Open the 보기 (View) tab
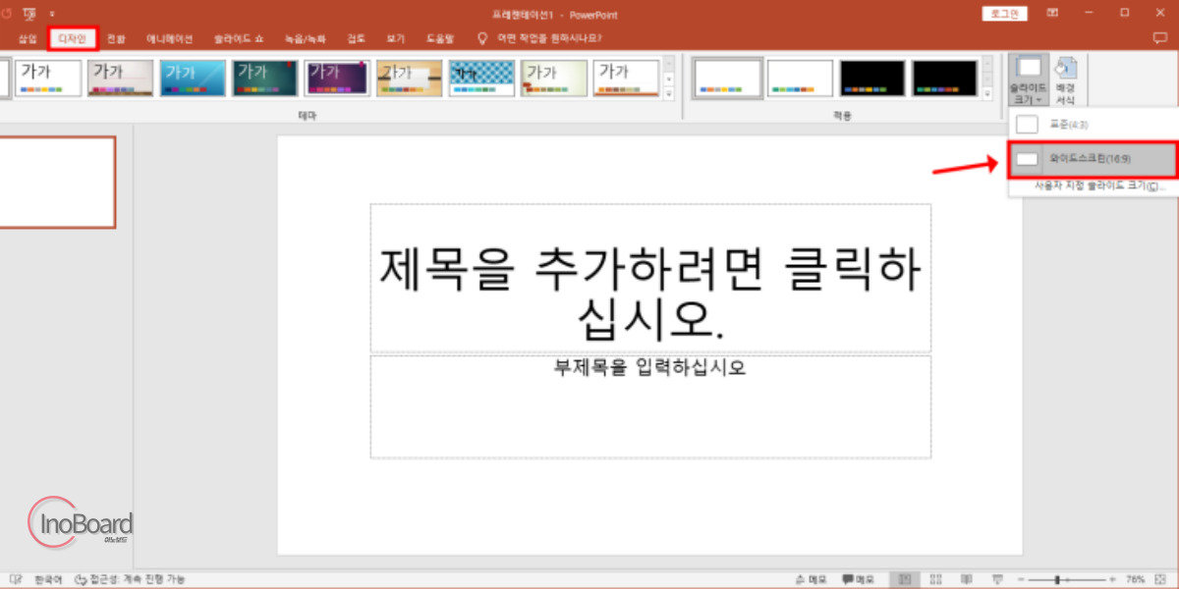 [x=395, y=39]
